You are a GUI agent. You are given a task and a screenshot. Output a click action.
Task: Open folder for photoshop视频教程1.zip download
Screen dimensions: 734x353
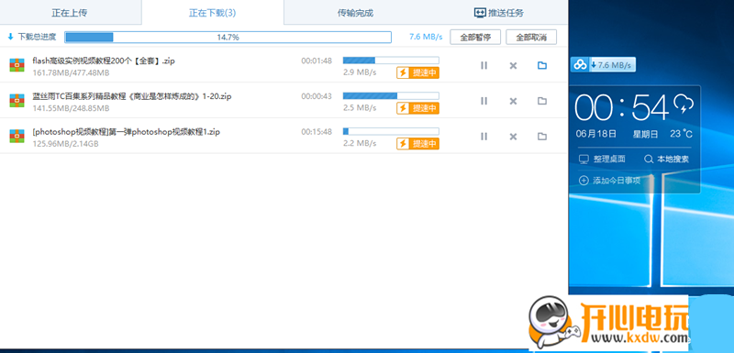pos(542,137)
